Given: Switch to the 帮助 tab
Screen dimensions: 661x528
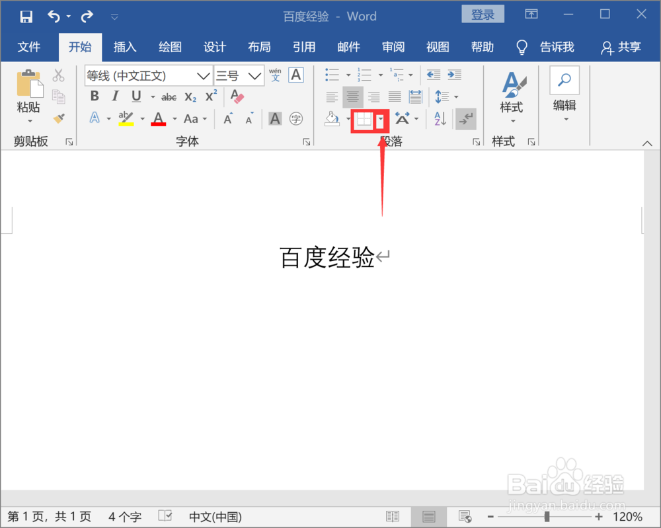Looking at the screenshot, I should click(x=483, y=47).
